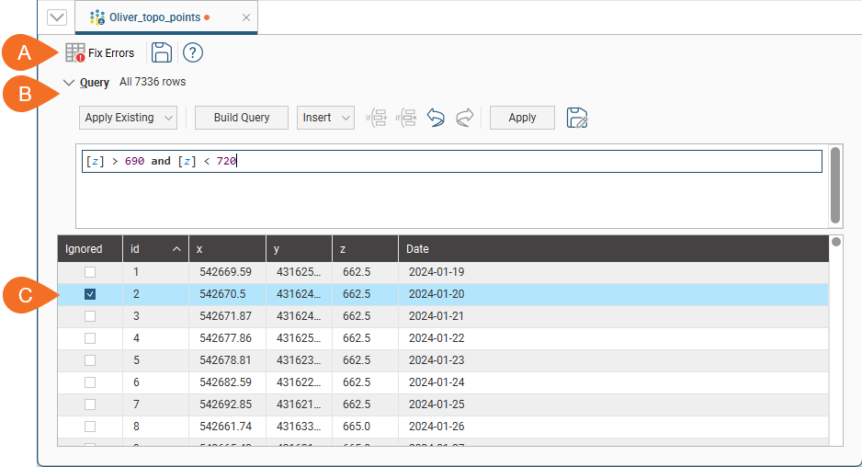Screen dimensions: 862x467
Task: Open the Insert dropdown
Action: (325, 118)
